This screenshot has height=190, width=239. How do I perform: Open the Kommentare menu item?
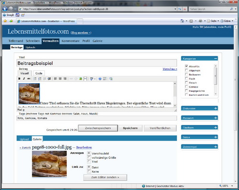pyautogui.click(x=70, y=41)
